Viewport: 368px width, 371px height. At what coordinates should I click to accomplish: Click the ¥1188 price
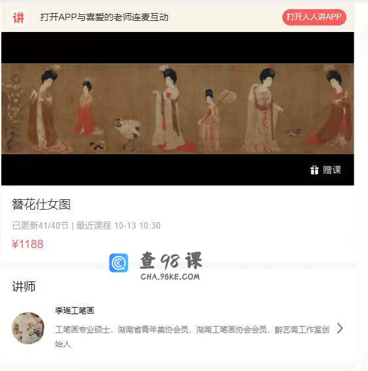point(27,244)
